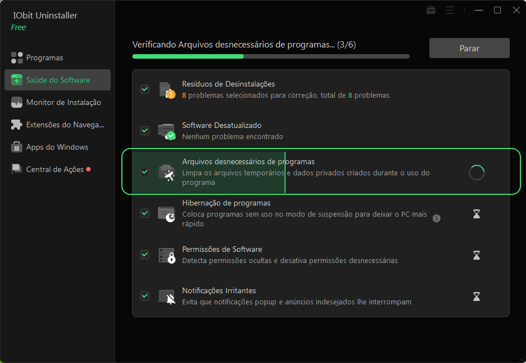526x363 pixels.
Task: Toggle Arquivos desnecessários de programas checkbox
Action: coord(145,171)
